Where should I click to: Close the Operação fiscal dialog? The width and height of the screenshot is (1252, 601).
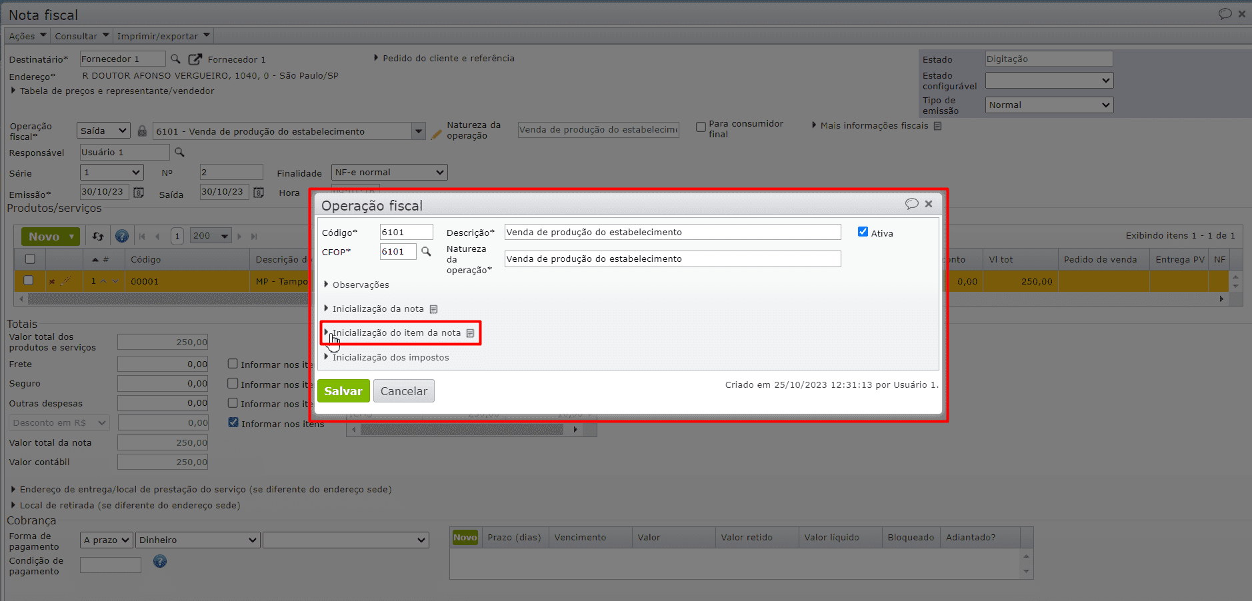pos(929,204)
